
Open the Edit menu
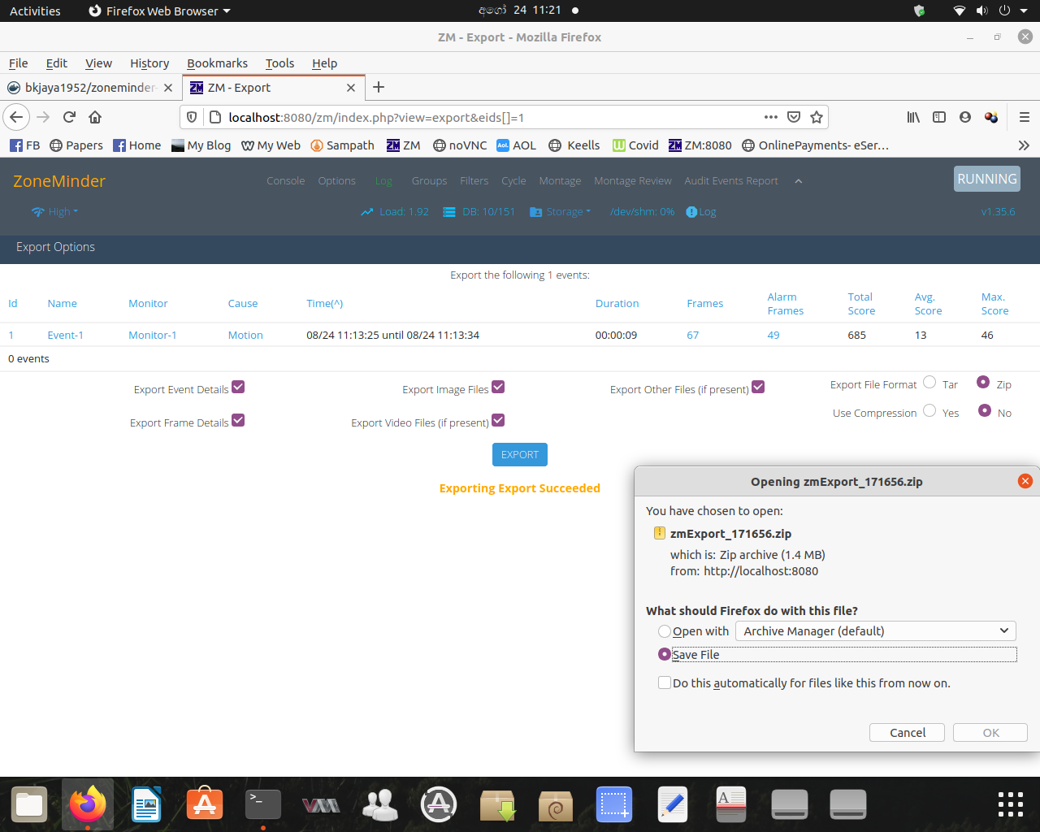tap(57, 63)
